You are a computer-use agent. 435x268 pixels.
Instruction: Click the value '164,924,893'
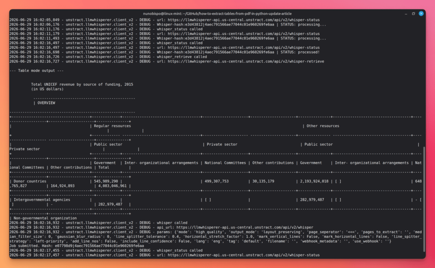[63, 186]
